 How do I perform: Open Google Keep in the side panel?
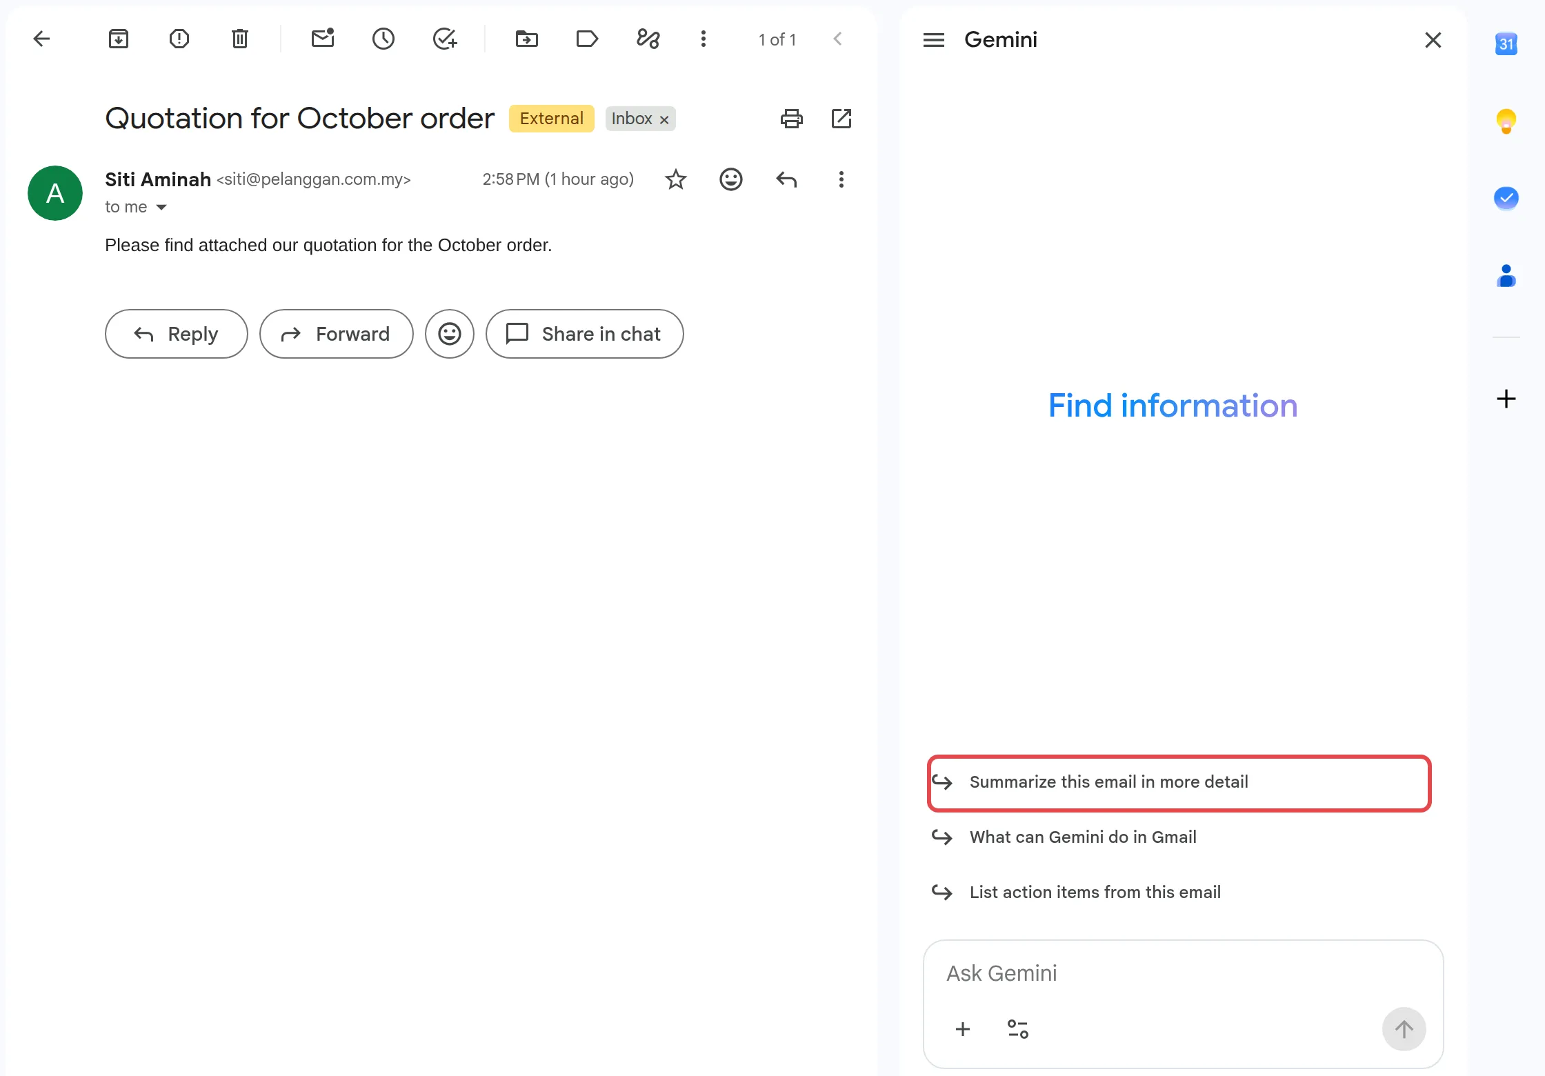[1506, 121]
